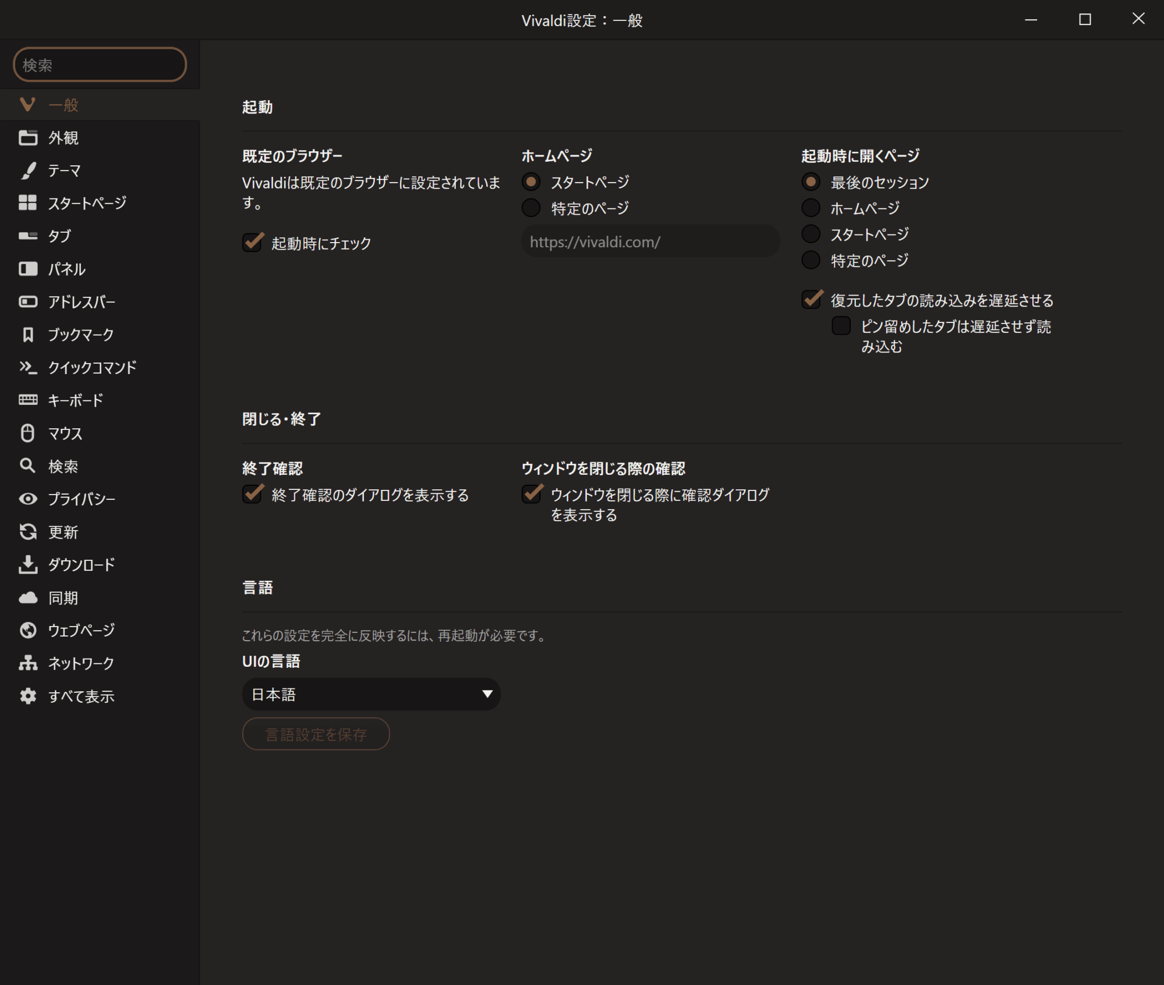Select the 一般 sidebar section label

63,105
